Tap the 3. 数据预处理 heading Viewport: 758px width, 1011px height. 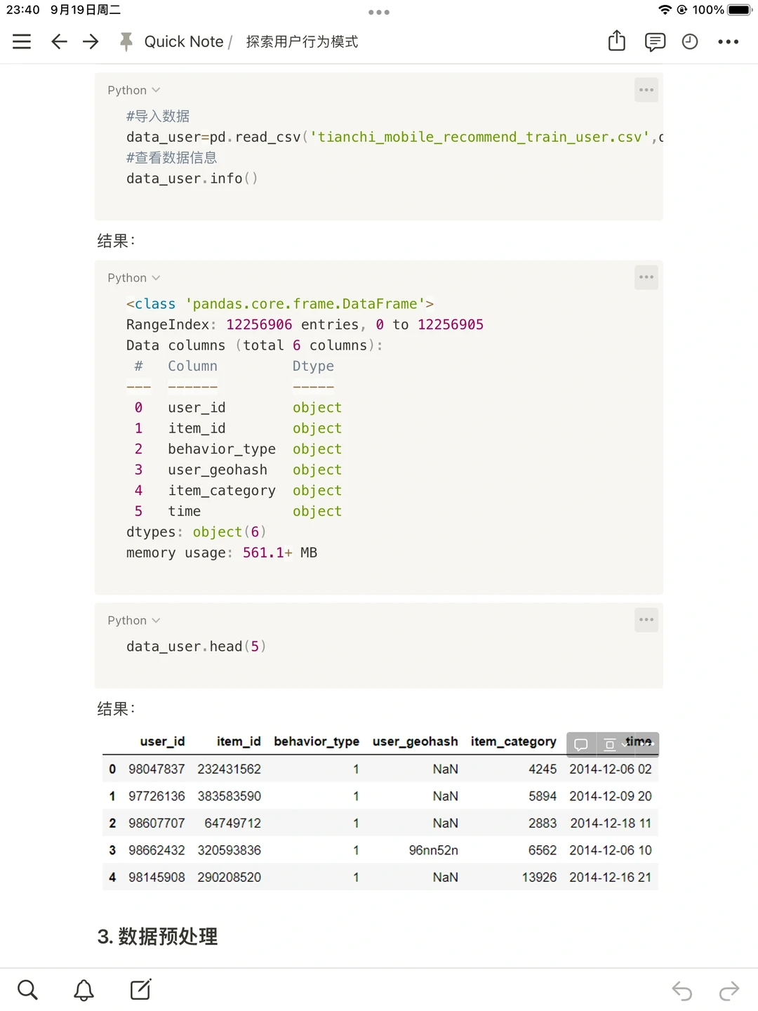[157, 937]
